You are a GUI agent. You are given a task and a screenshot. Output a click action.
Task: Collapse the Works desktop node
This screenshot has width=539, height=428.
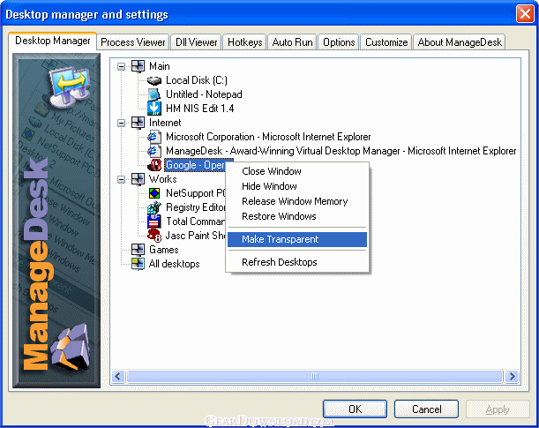(121, 179)
